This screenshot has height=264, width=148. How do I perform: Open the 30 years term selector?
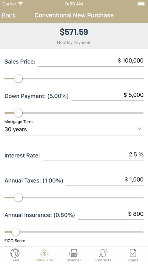pyautogui.click(x=74, y=129)
